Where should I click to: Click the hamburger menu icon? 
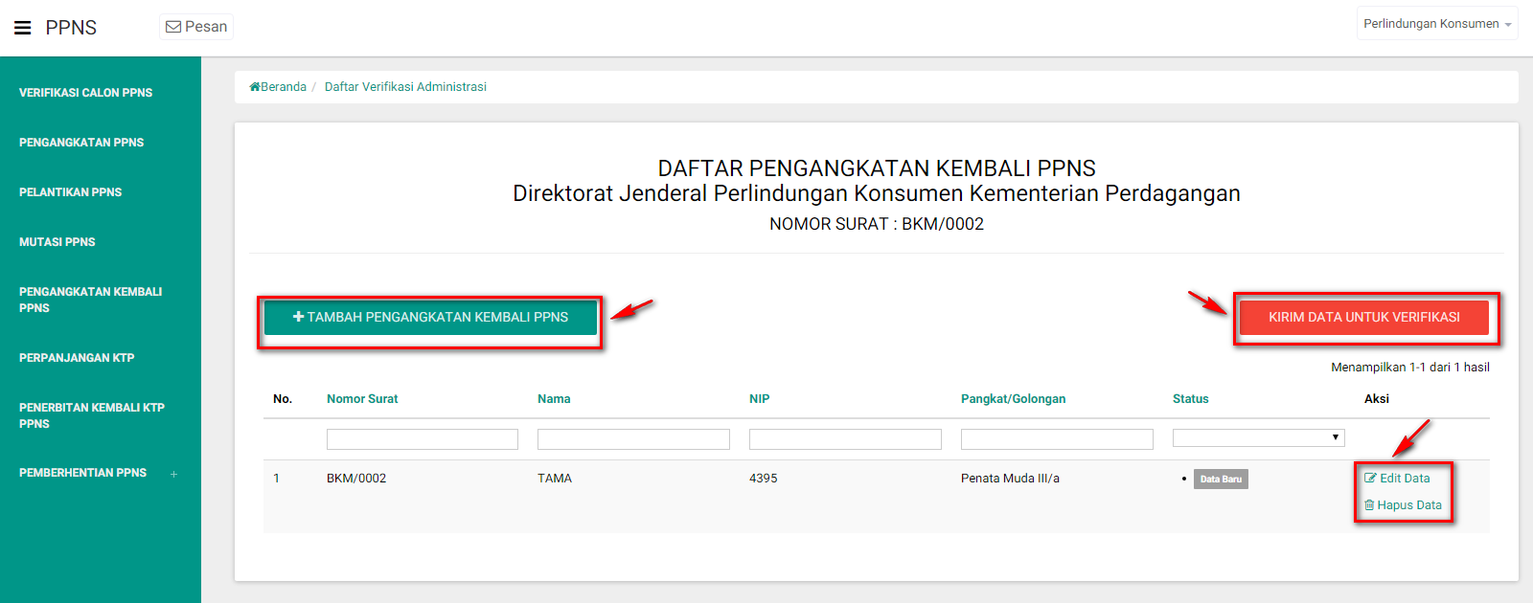tap(23, 28)
